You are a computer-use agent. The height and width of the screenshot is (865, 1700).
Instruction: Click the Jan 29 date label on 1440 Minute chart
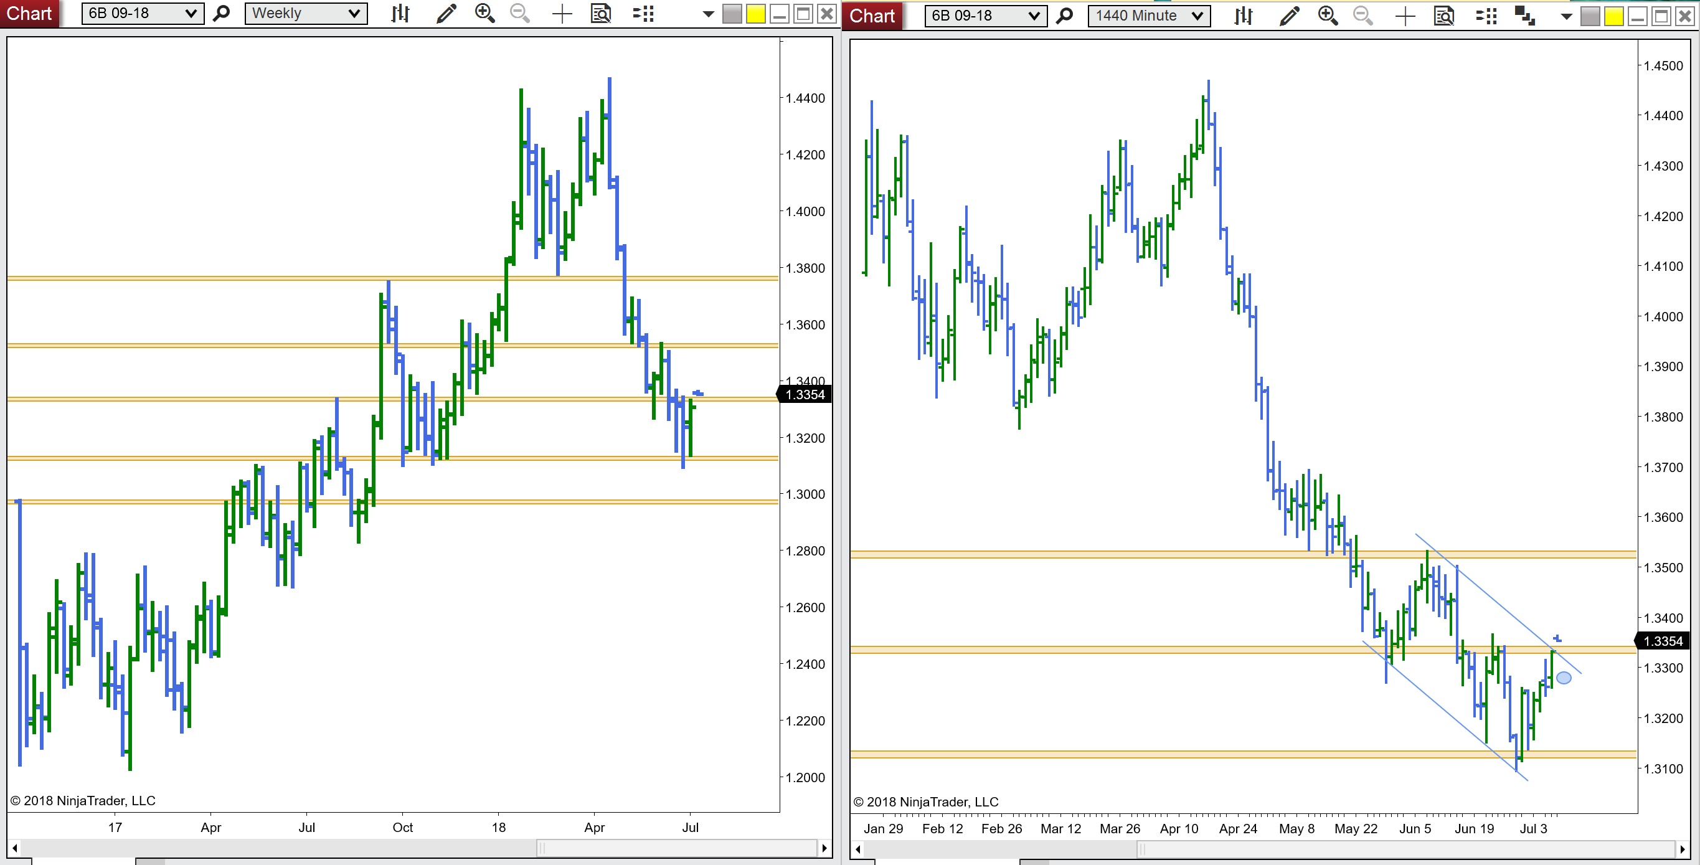click(884, 829)
